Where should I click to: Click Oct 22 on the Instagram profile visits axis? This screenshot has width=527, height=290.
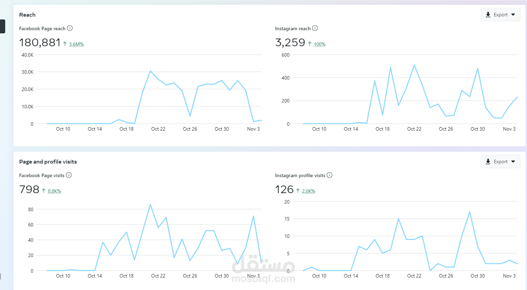414,276
